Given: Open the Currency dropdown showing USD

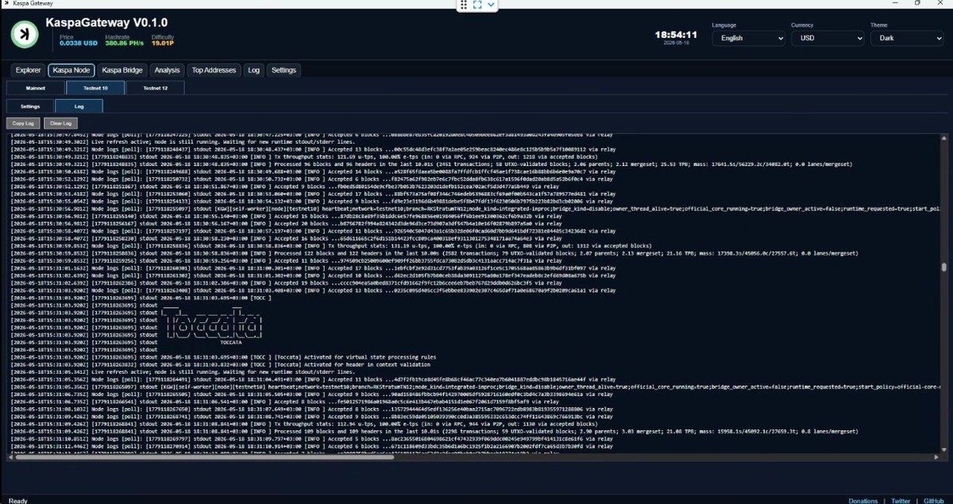Looking at the screenshot, I should pos(829,37).
